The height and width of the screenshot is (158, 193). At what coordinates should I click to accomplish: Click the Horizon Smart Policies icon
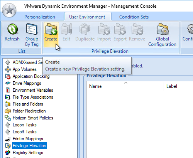[8, 118]
